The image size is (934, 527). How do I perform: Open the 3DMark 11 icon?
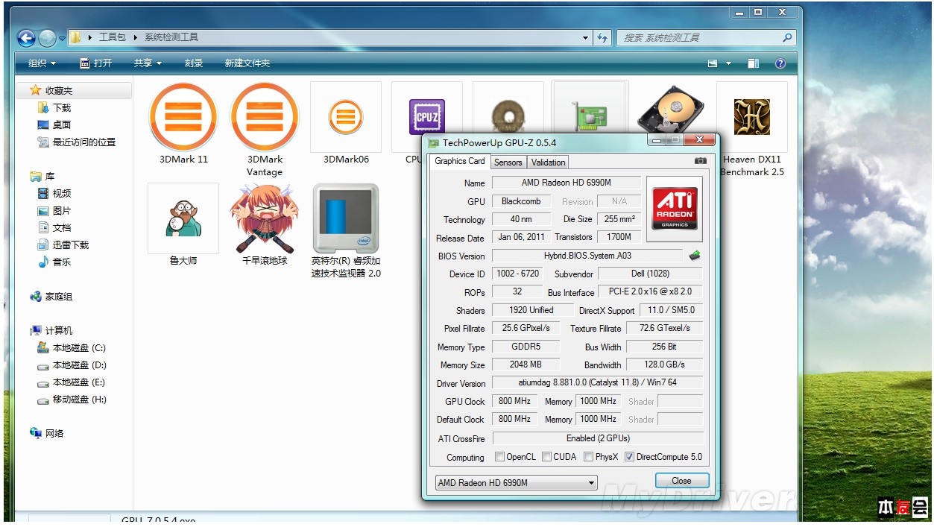[x=183, y=117]
